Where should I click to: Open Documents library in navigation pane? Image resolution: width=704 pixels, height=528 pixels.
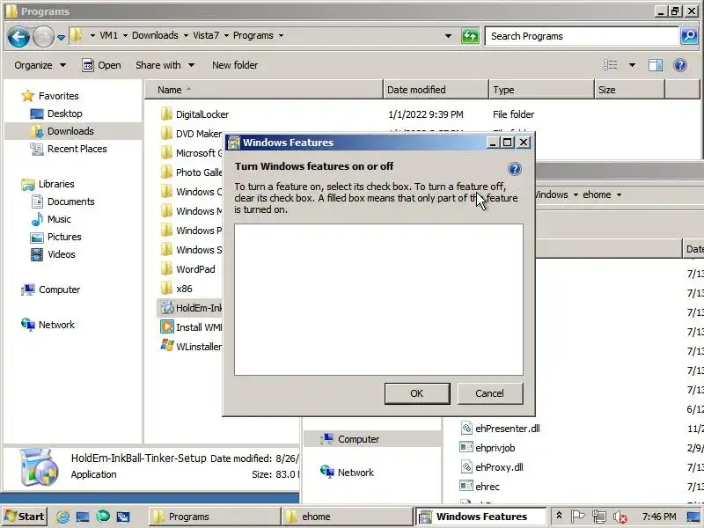coord(71,202)
